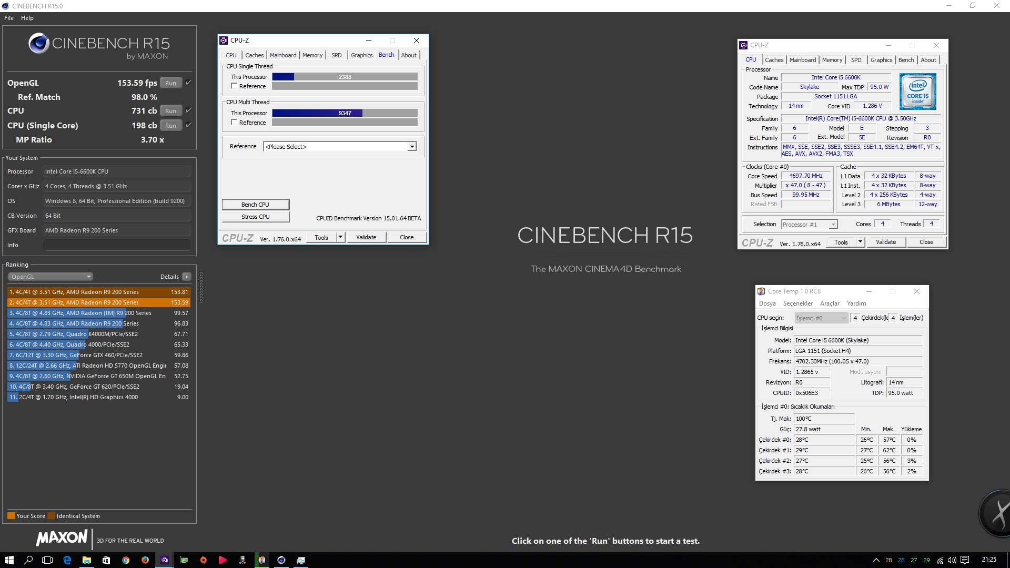
Task: Open Graphics tab in Bench CPU-Z
Action: click(x=361, y=55)
